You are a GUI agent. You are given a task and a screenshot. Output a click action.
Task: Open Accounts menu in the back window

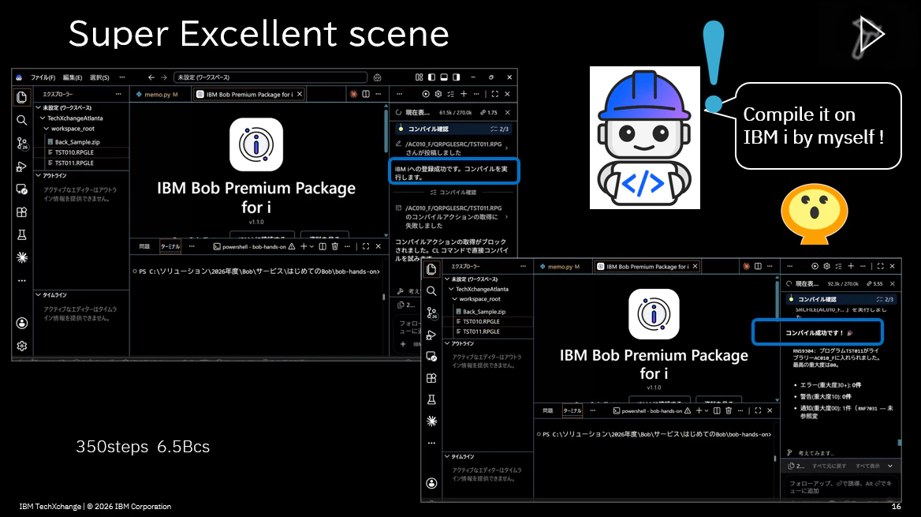tap(22, 324)
